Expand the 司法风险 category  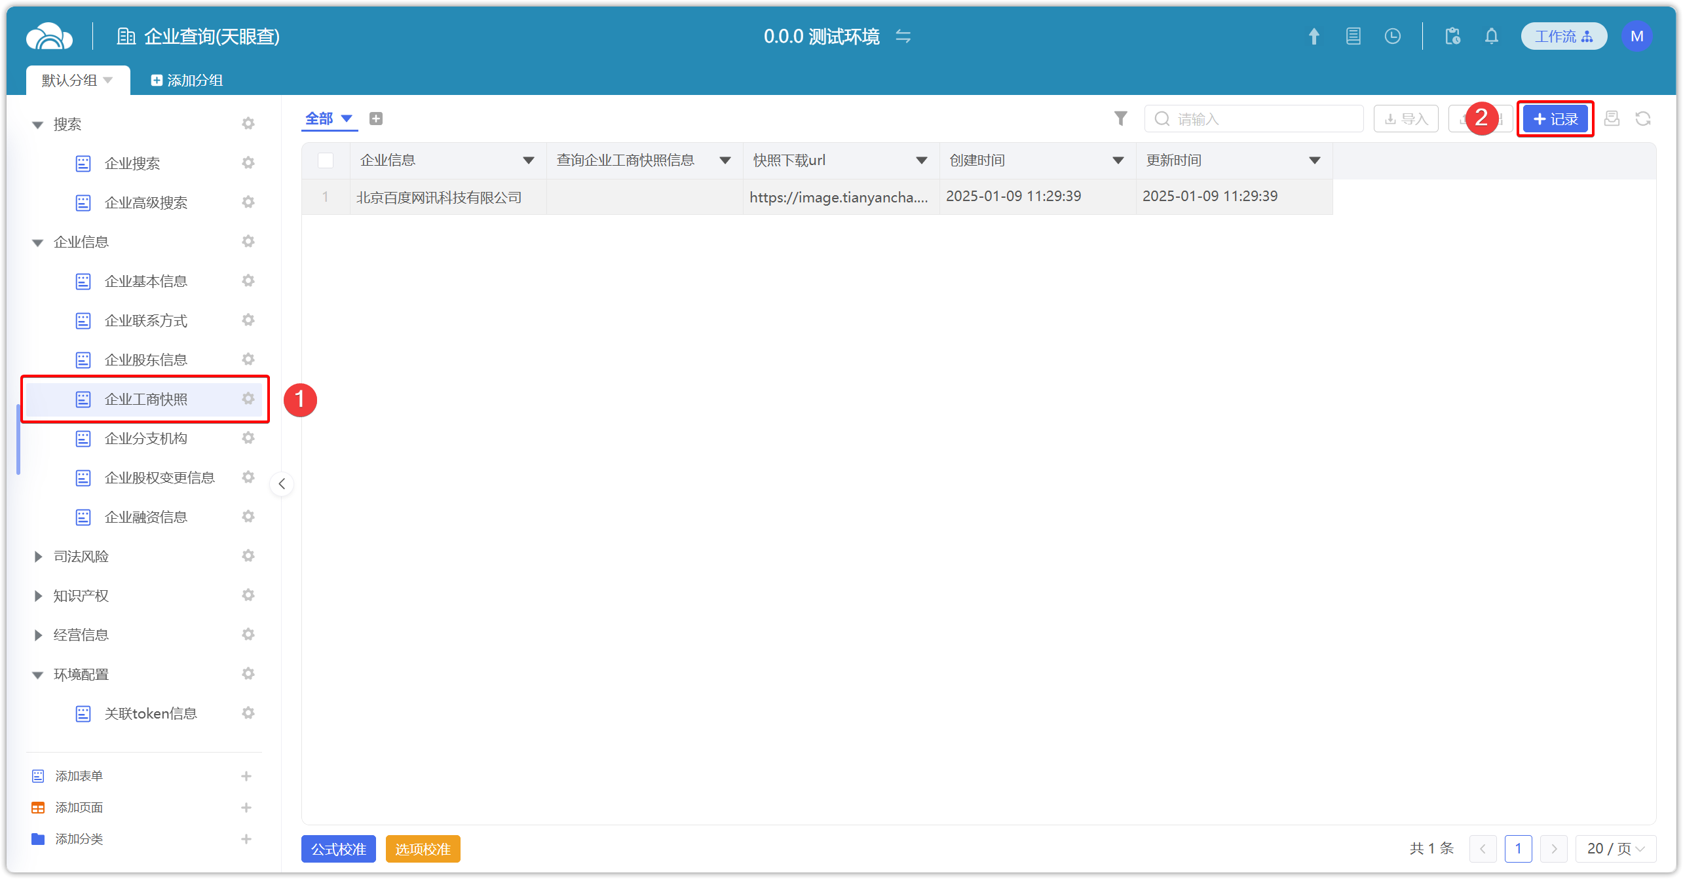(38, 557)
